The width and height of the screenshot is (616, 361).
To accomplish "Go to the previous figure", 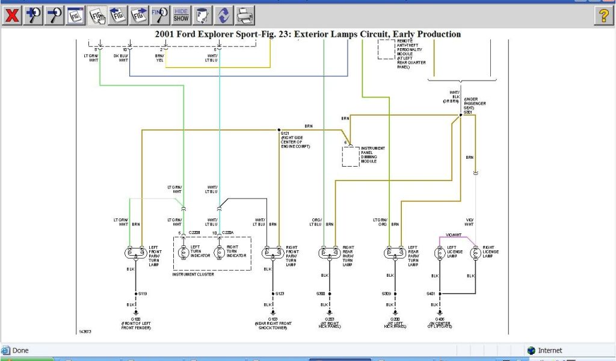I will (x=118, y=15).
